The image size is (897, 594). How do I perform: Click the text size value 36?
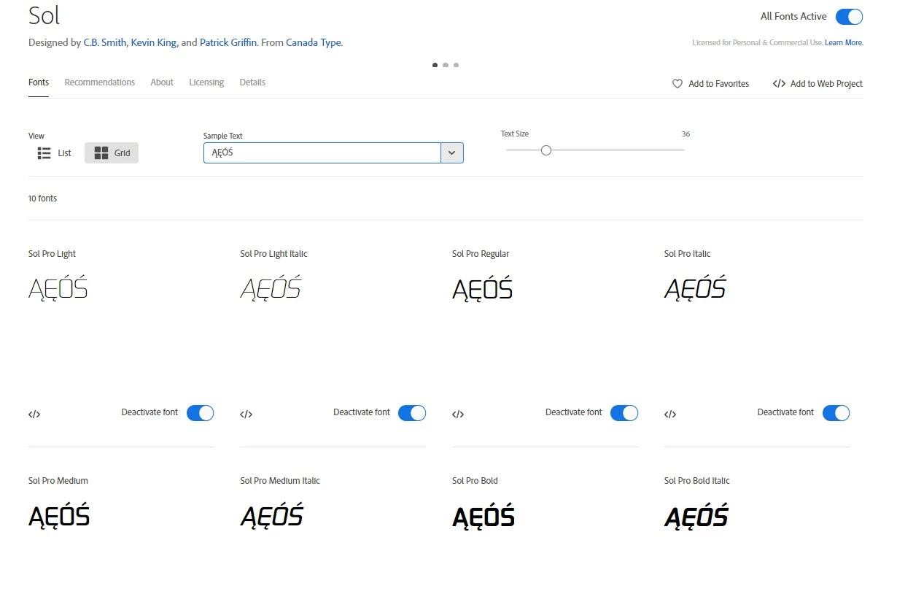(x=686, y=134)
